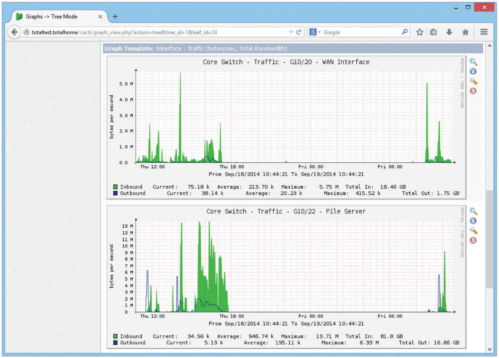Zoom the Gi0/20 WAN Interface graph
The image size is (499, 358).
pyautogui.click(x=473, y=62)
